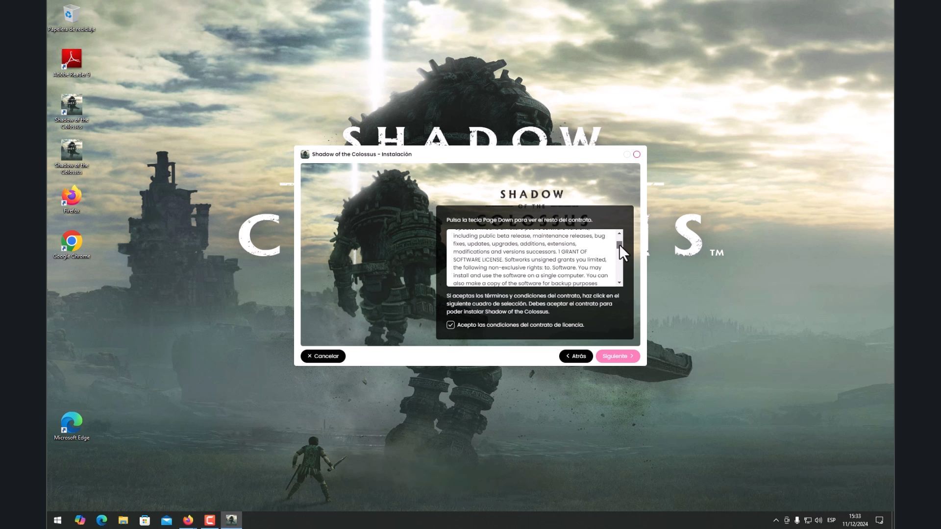Click 'Si aceptas los términos y condiciones' paragraph
The height and width of the screenshot is (529, 941).
click(533, 304)
